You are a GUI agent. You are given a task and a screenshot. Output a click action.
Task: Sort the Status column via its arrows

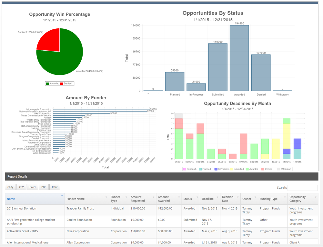coord(197,197)
